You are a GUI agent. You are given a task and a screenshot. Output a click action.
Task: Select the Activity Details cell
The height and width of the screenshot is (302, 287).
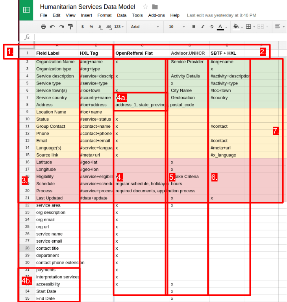190,76
